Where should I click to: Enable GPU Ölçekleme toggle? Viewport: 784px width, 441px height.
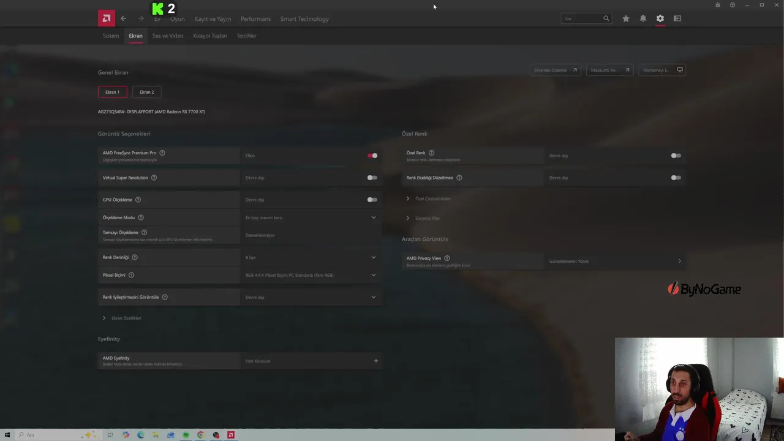(372, 200)
